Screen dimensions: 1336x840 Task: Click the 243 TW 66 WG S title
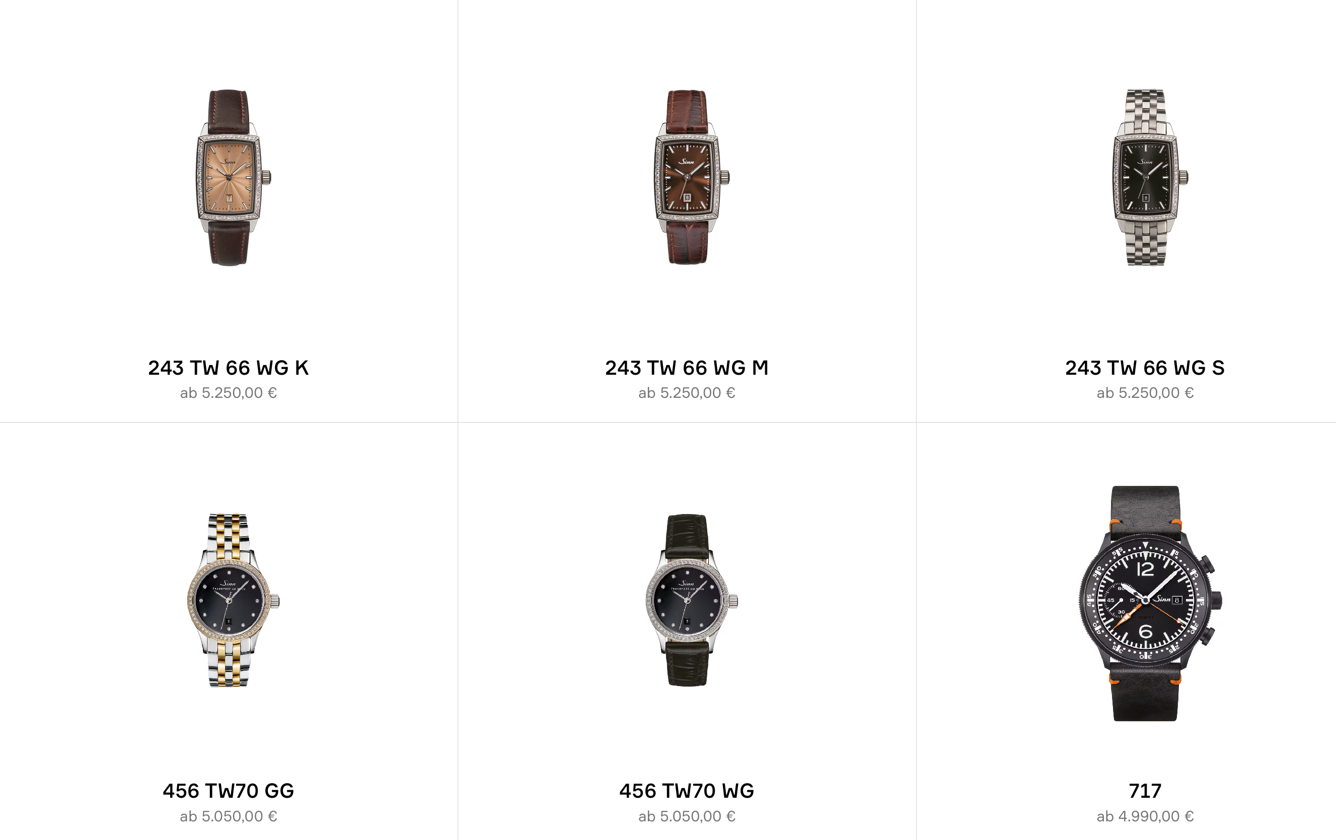1145,368
